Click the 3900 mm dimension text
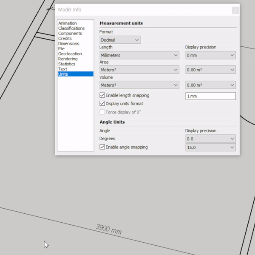 click(x=109, y=229)
